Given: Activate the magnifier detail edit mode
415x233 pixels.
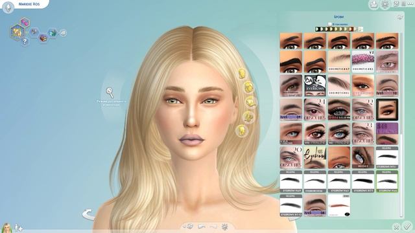Looking at the screenshot, I should [110, 93].
